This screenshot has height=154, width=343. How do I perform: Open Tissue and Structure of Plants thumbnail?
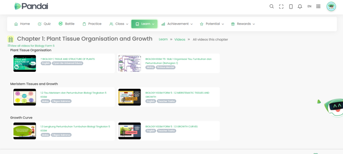tap(24, 63)
